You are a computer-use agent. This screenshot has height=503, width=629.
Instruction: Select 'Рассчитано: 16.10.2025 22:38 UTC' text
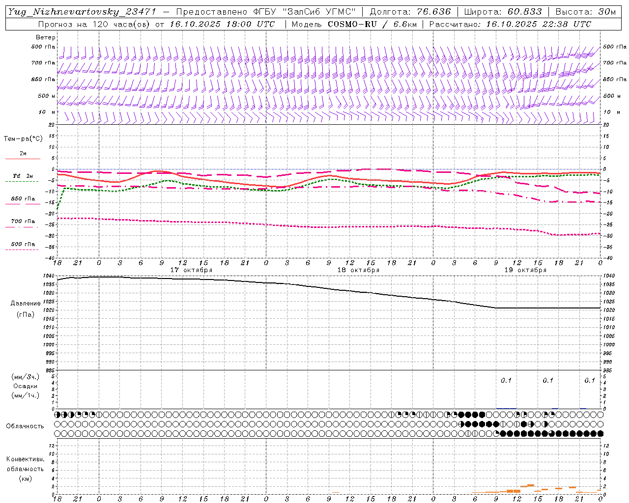510,24
